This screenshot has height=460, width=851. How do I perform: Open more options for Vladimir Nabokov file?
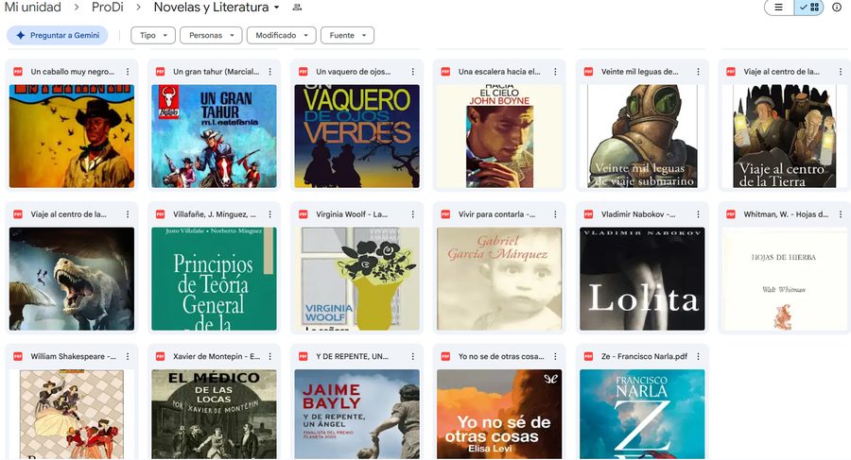pyautogui.click(x=698, y=214)
